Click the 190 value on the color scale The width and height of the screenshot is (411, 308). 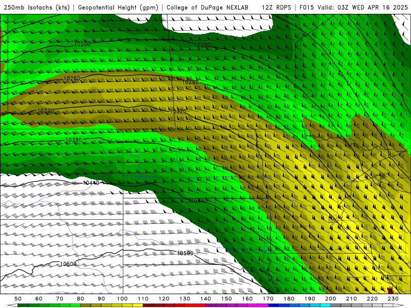(310, 299)
